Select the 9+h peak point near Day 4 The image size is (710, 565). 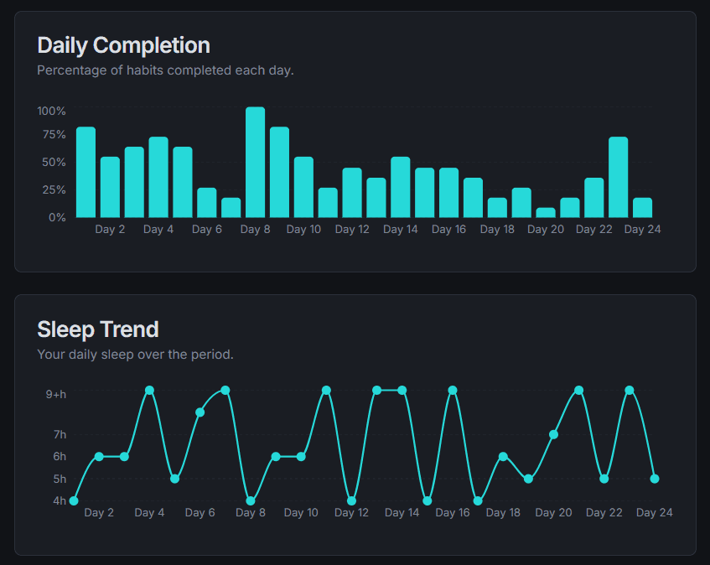tap(149, 389)
